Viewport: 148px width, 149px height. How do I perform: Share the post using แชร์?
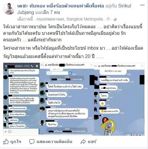[x=88, y=142]
